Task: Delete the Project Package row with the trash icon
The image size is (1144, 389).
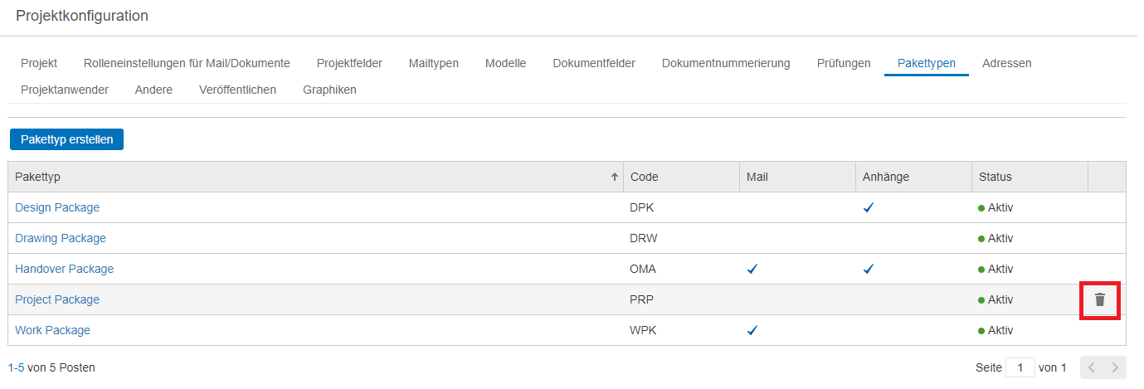Action: coord(1100,299)
